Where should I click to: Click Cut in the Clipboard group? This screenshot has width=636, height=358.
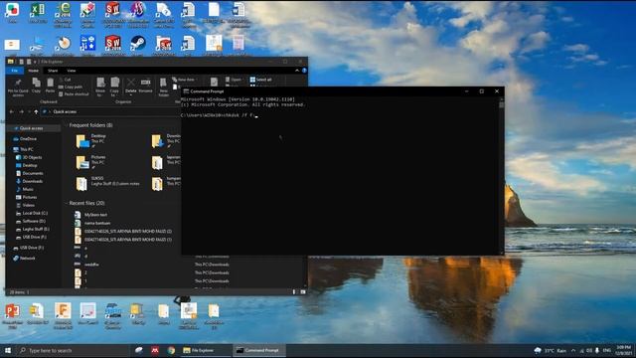click(65, 80)
